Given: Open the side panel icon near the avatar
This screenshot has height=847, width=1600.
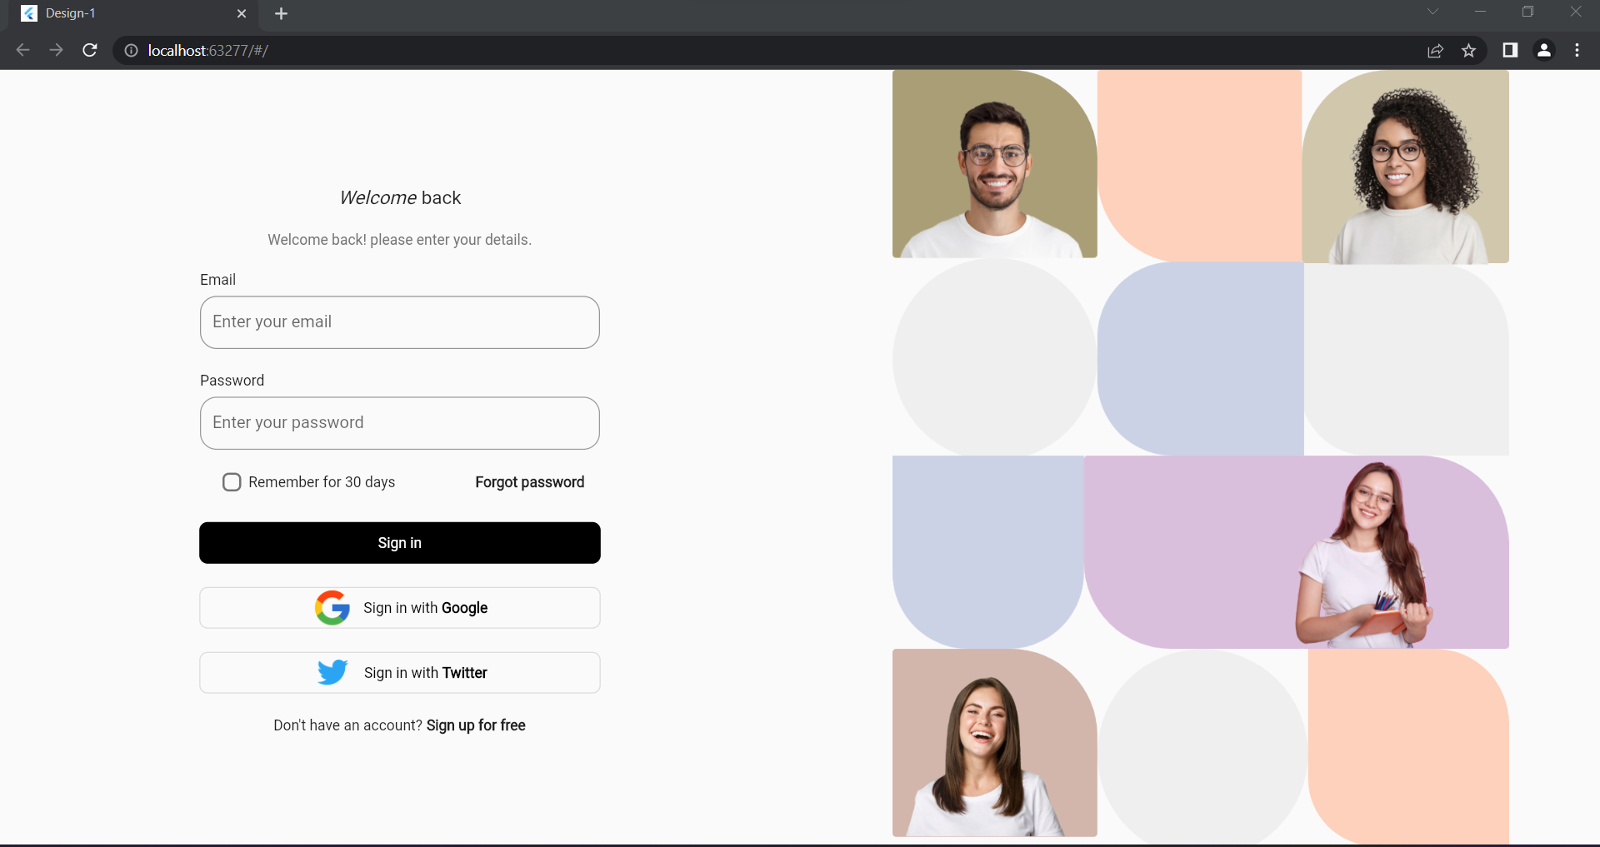Looking at the screenshot, I should coord(1510,51).
